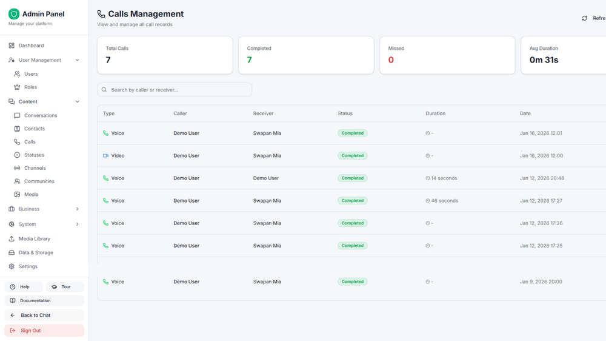Expand the Business section arrow

[78, 209]
